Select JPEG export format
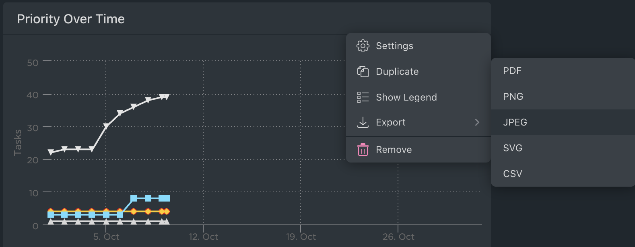This screenshot has height=247, width=635. coord(515,122)
